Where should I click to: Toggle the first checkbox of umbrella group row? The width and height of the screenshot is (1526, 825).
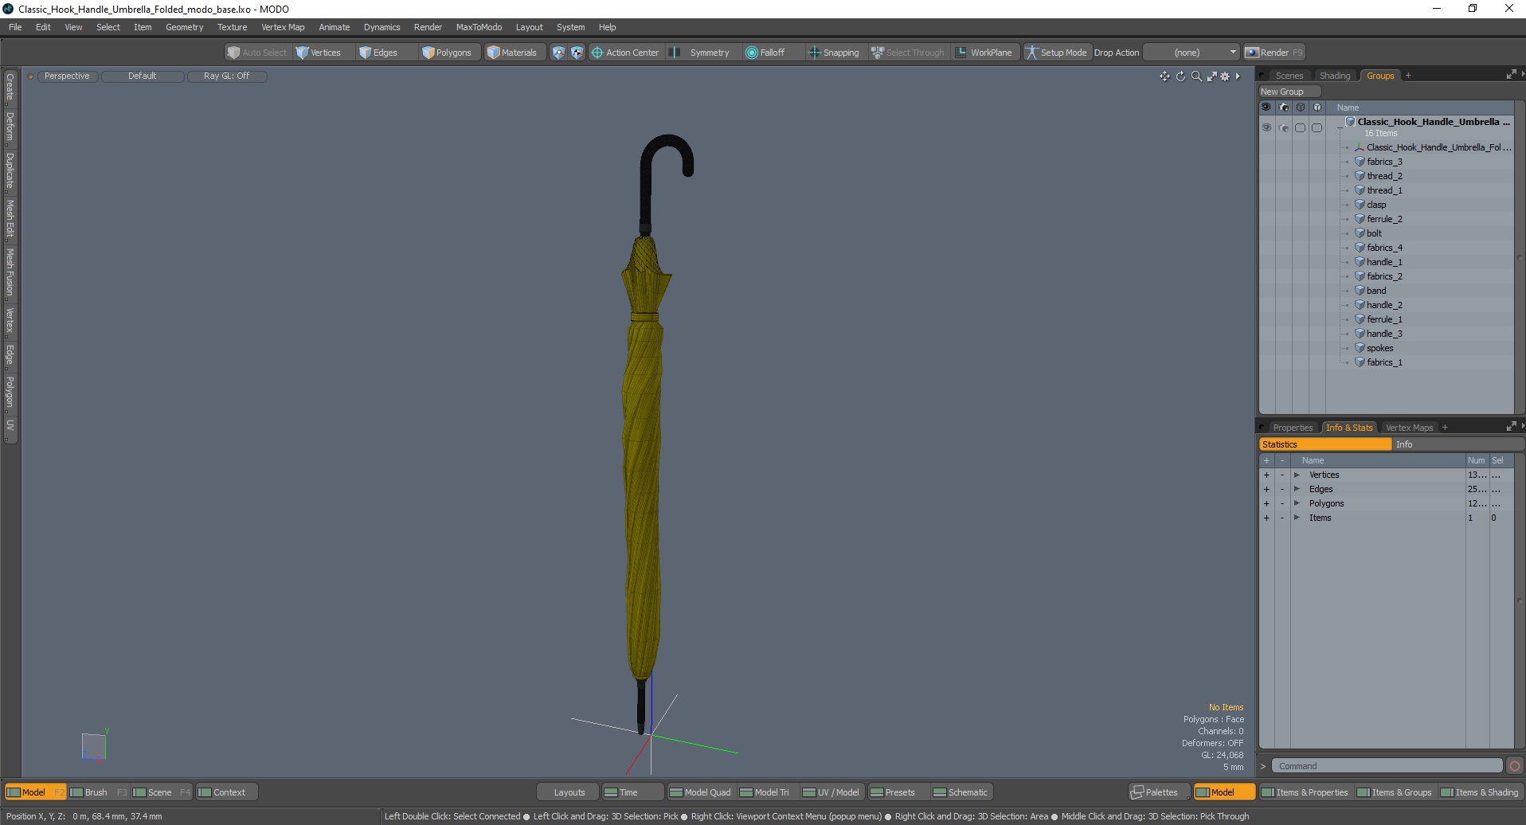click(x=1301, y=127)
